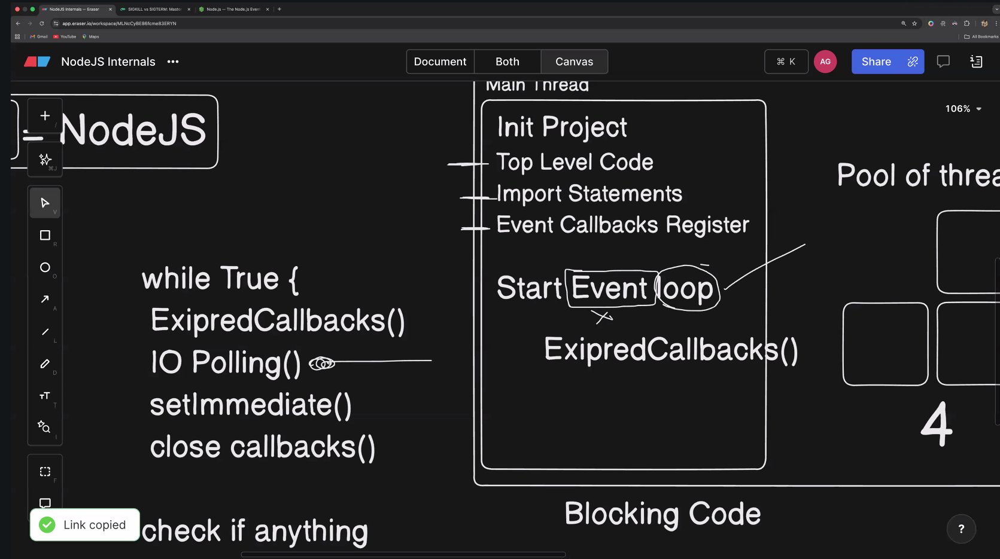Open the 106% zoom level dropdown
The height and width of the screenshot is (559, 1000).
[963, 109]
